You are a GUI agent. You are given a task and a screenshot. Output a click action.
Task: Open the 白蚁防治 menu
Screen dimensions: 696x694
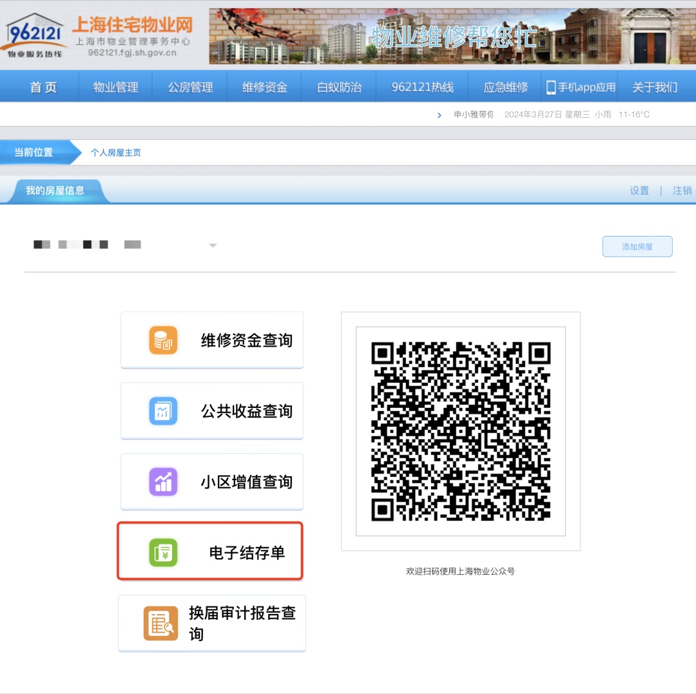(x=339, y=87)
